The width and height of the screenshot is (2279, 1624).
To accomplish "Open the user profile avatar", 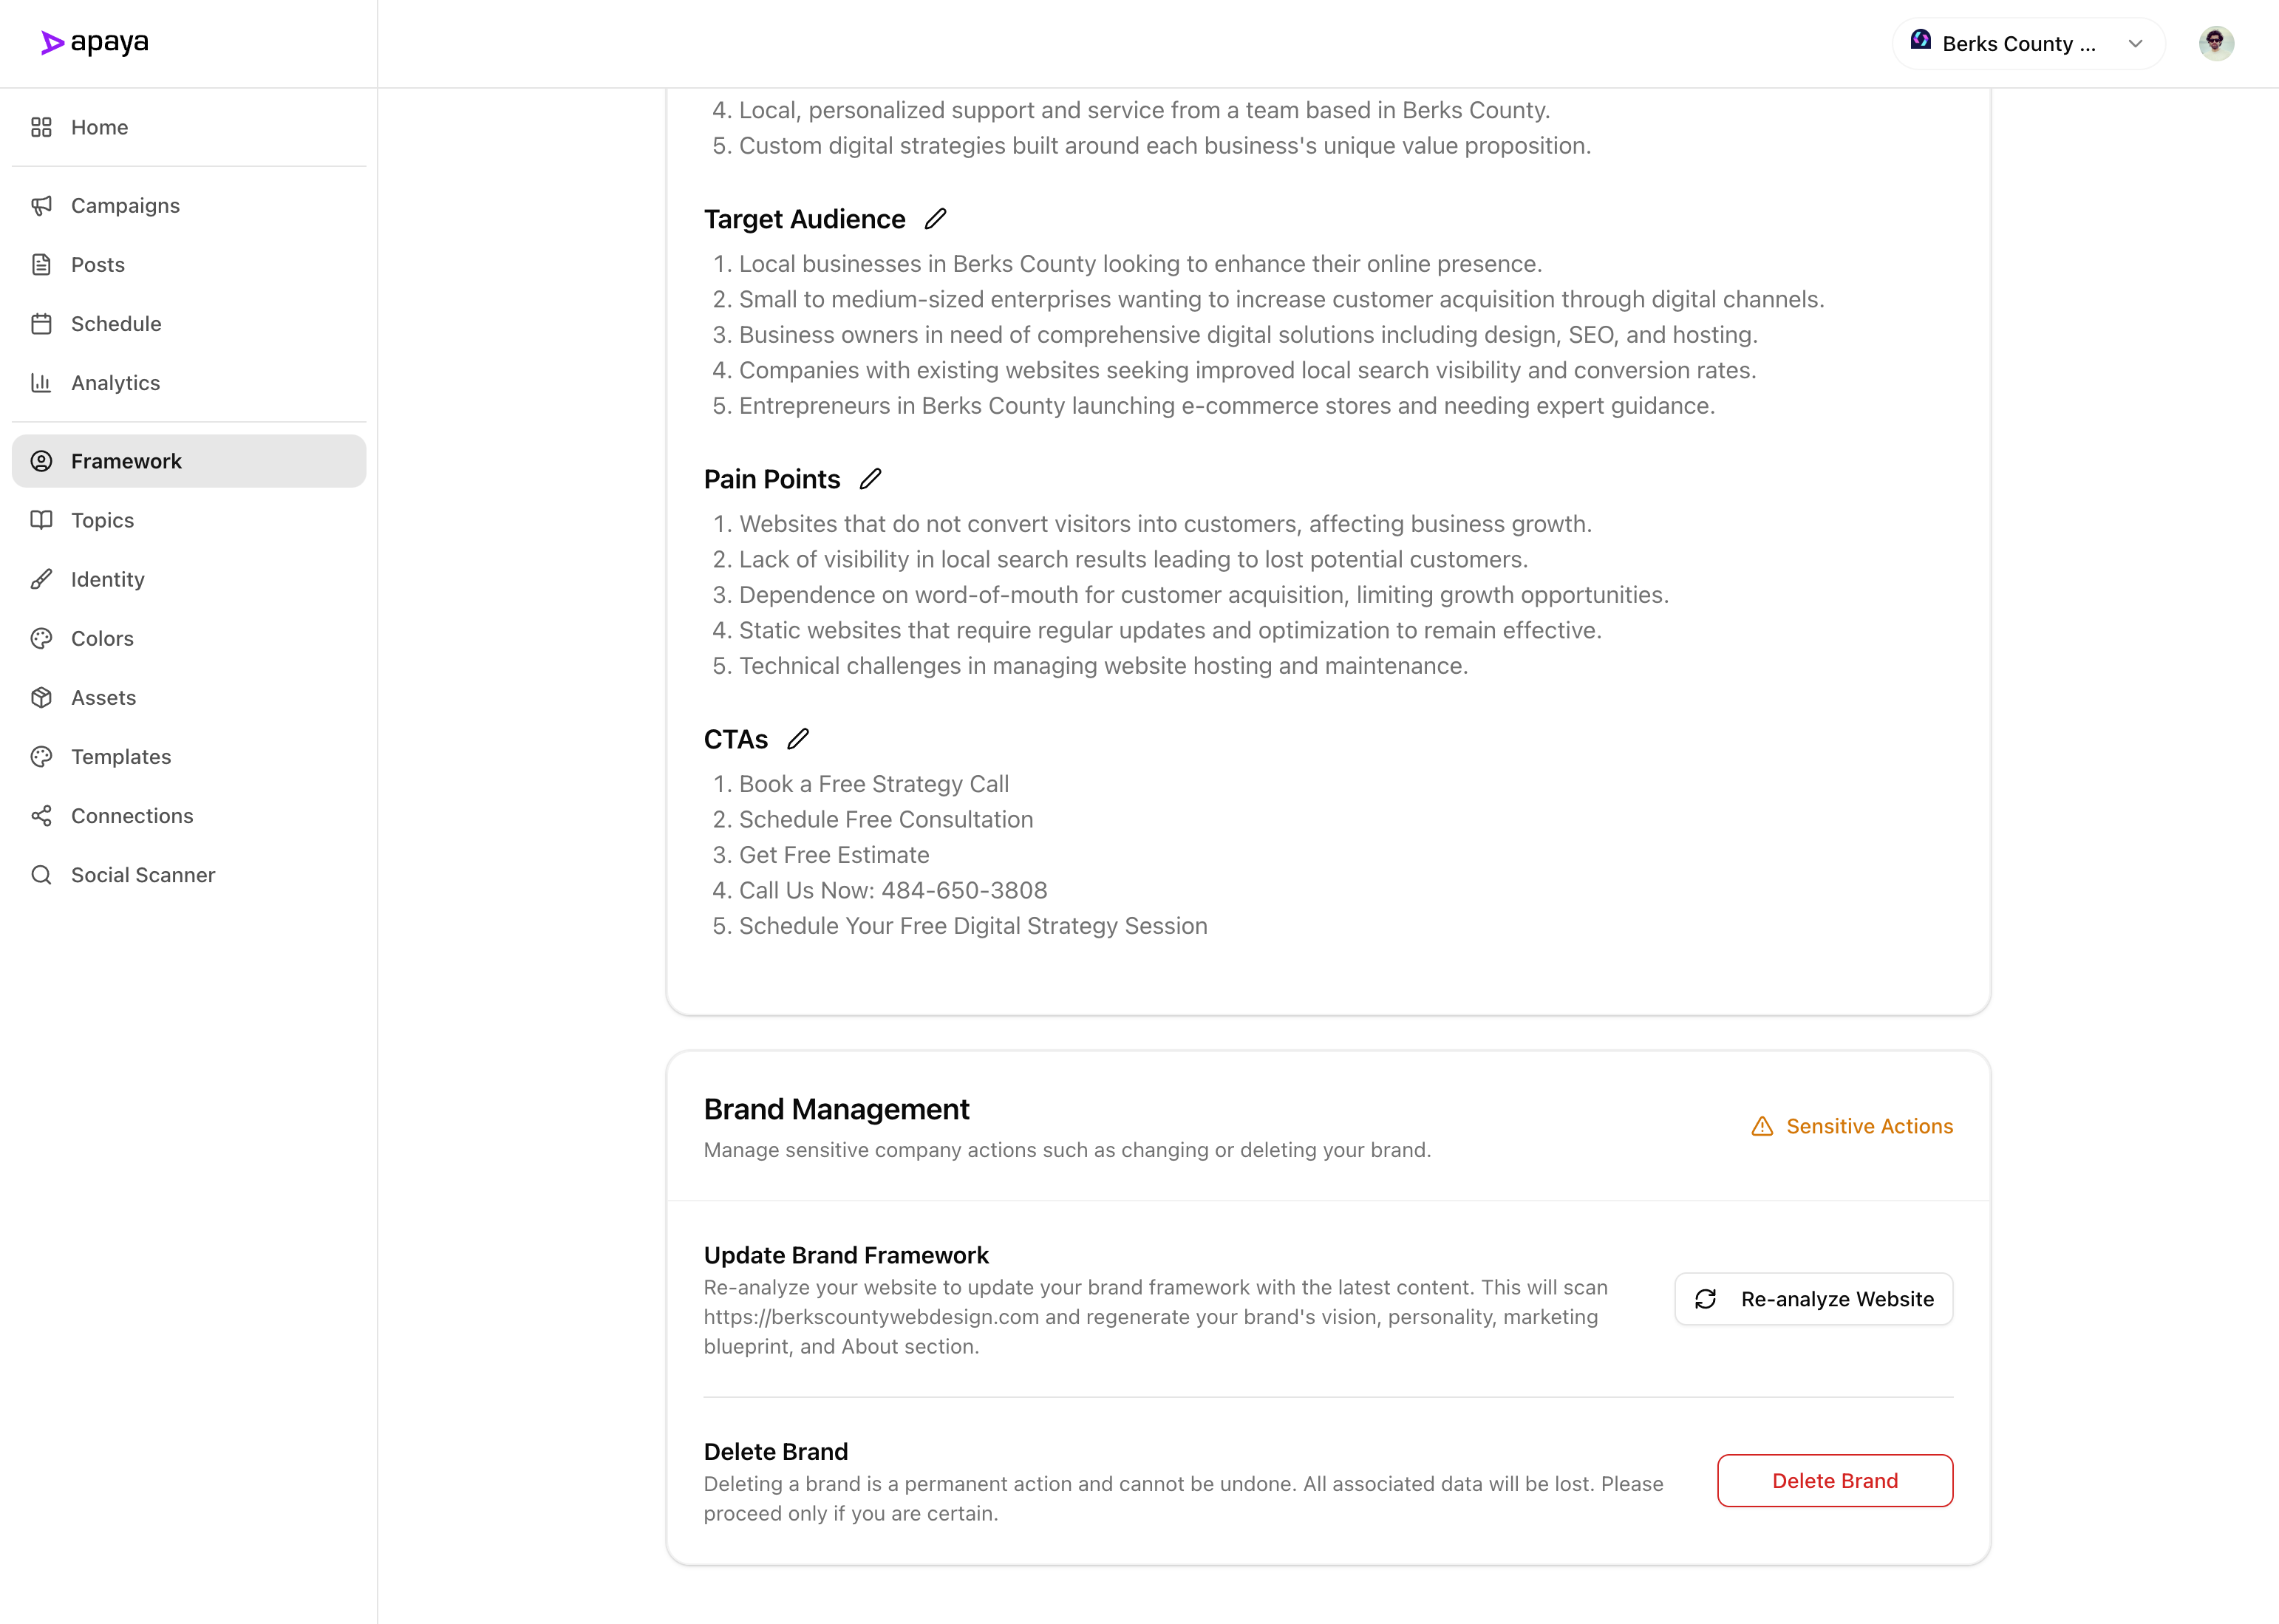I will point(2215,43).
